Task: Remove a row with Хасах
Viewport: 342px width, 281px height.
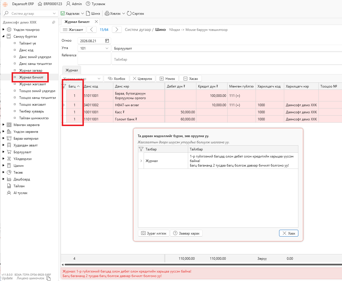Action: pyautogui.click(x=191, y=78)
